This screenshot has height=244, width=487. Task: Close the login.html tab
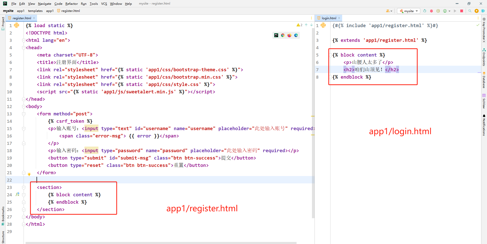tap(339, 18)
